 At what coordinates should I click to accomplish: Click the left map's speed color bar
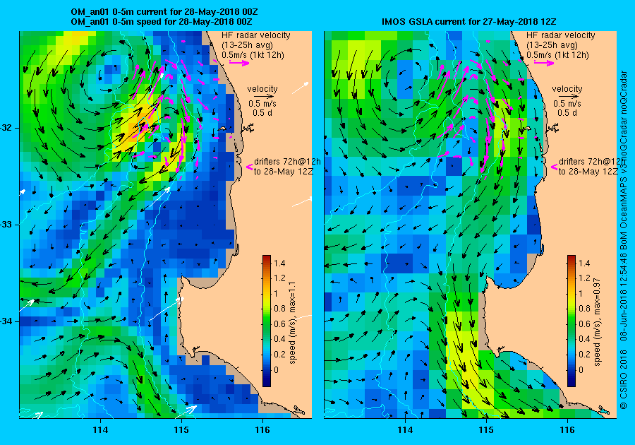coord(267,321)
